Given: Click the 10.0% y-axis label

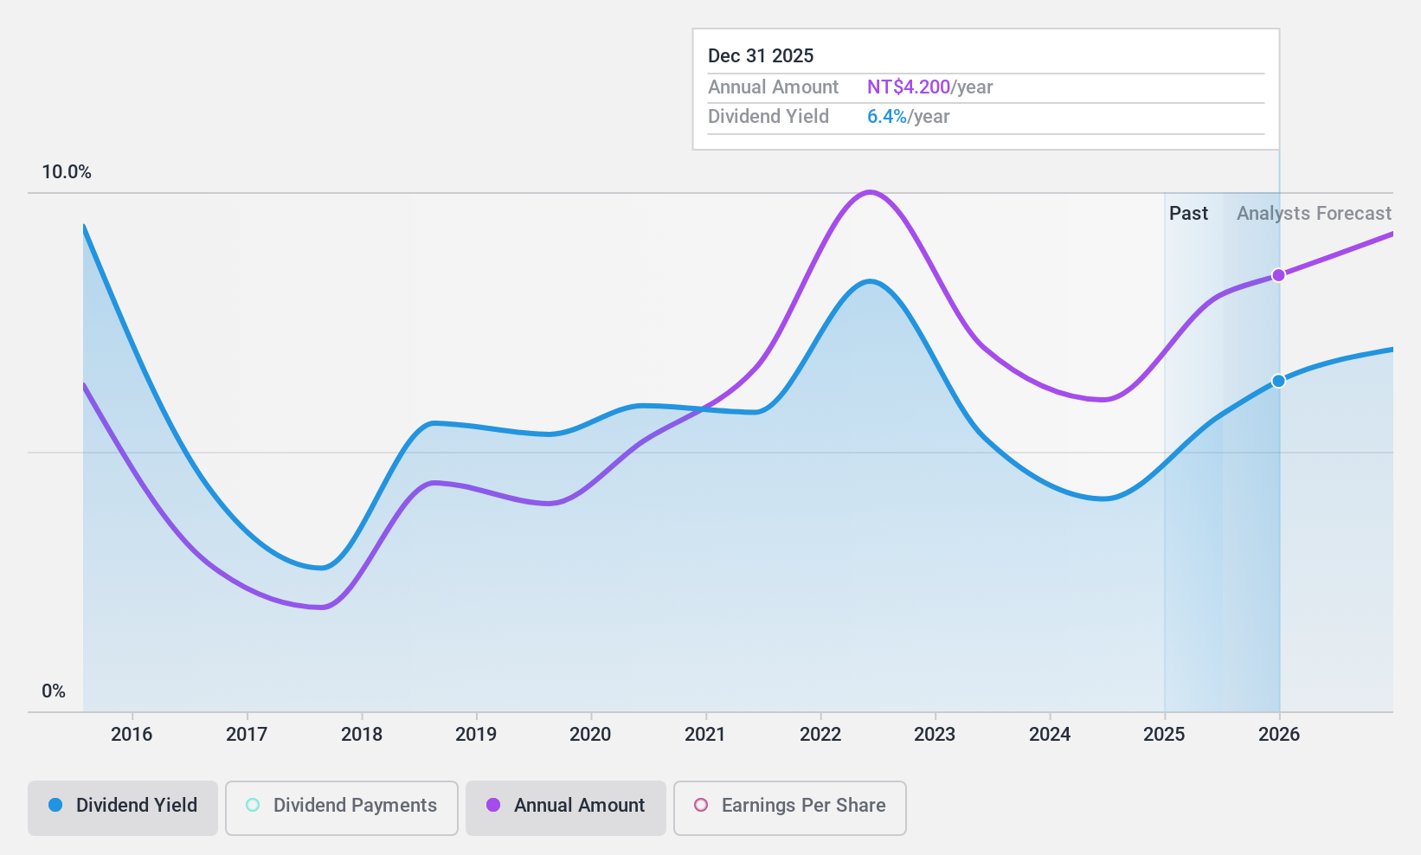Looking at the screenshot, I should click(x=67, y=171).
